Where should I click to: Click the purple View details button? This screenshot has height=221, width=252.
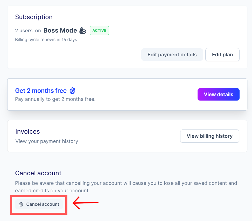(219, 94)
